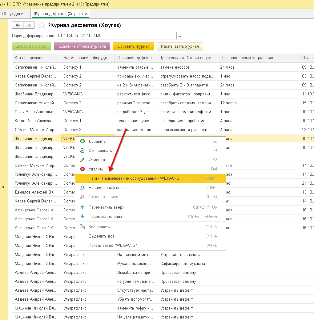Sort by Кто обнаружил column header
This screenshot has width=314, height=320.
click(x=28, y=58)
